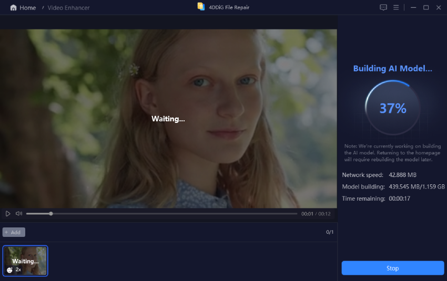Click the 00:12 total duration label
This screenshot has height=281, width=447.
[x=324, y=214]
